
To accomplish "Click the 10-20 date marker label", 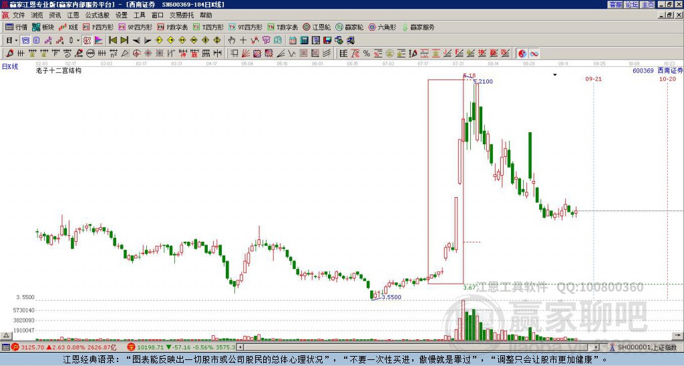I will point(667,79).
